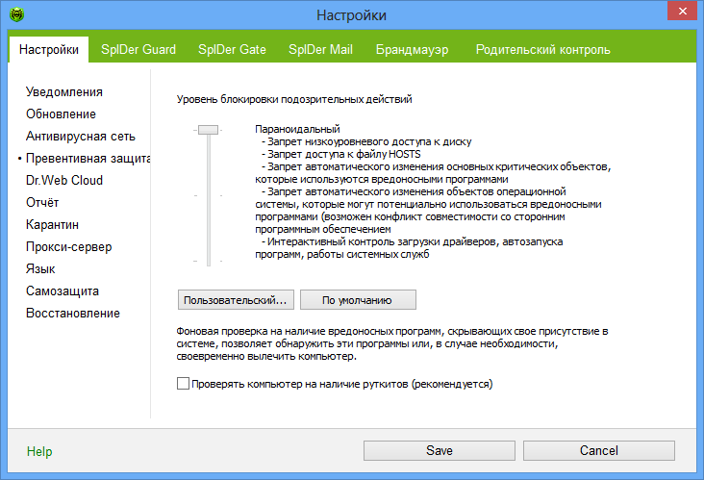Close the Настройки window
This screenshot has width=704, height=480.
[x=682, y=11]
